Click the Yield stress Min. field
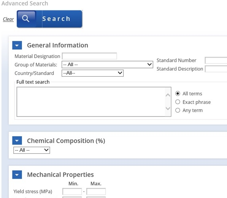 (x=72, y=191)
